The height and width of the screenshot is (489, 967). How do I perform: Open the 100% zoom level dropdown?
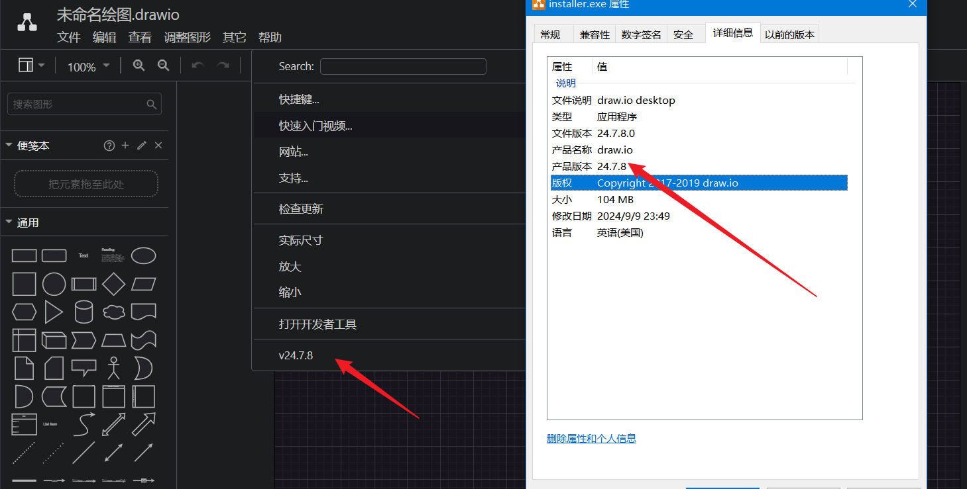[88, 66]
